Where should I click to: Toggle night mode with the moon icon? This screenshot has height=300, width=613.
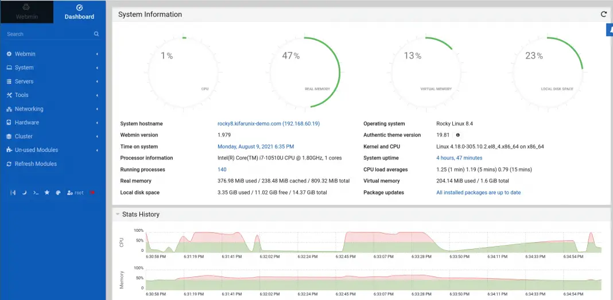[24, 193]
